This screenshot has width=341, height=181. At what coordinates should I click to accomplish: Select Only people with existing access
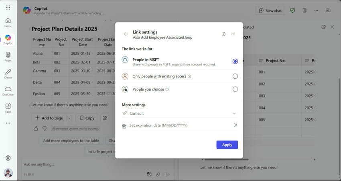[x=235, y=76]
